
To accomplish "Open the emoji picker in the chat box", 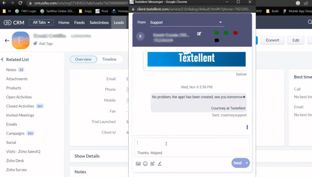I will click(145, 164).
